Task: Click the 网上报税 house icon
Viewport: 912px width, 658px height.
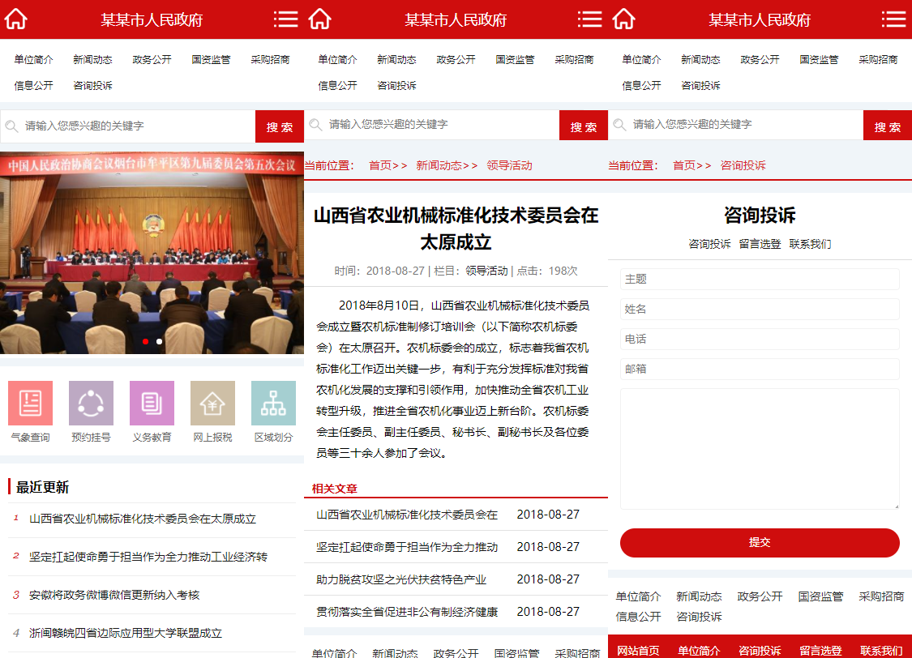Action: (213, 403)
